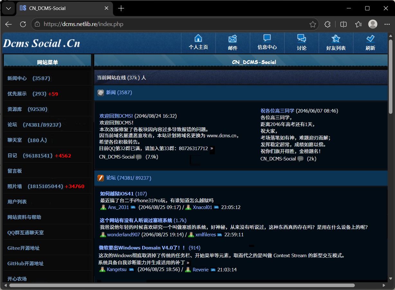395x290 pixels.
Task: Open 论坛 menu item in sidebar
Action: (47, 124)
